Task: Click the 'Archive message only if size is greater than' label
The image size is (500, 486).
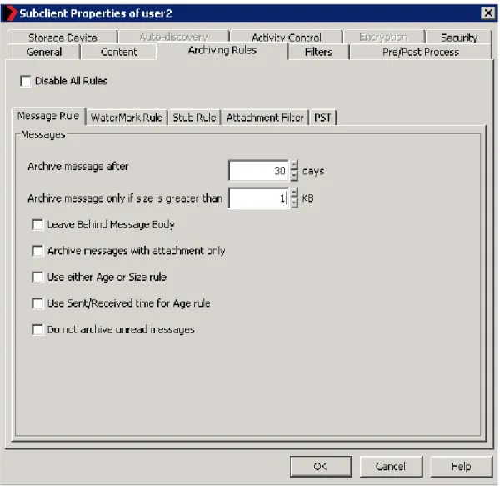Action: (x=125, y=198)
